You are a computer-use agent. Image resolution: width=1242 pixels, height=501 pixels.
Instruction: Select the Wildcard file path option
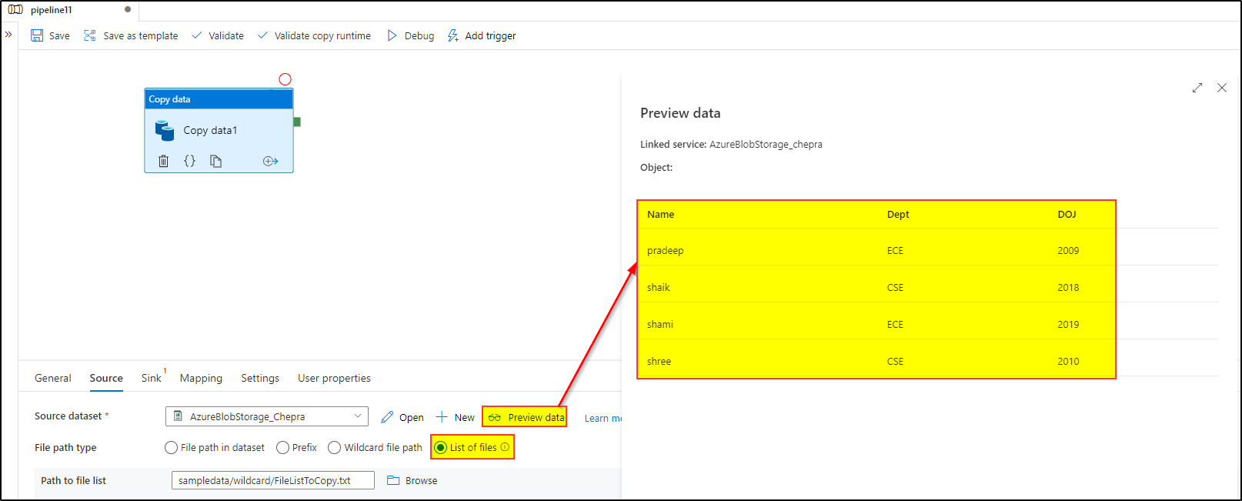tap(334, 447)
